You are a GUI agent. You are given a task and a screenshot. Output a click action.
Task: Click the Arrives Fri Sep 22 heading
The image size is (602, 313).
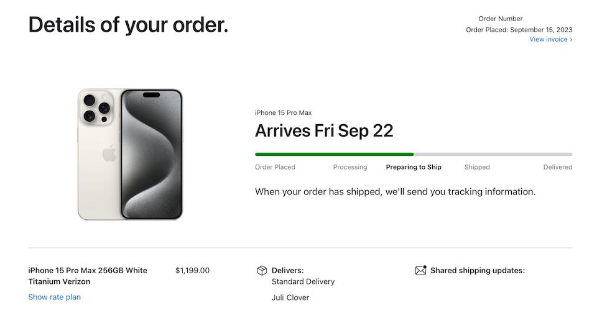(x=324, y=131)
